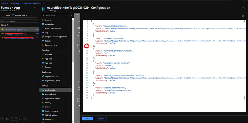The image size is (248, 123).
Task: Click the "AzureWebJobsDashboard" value in editor
Action: tap(115, 26)
